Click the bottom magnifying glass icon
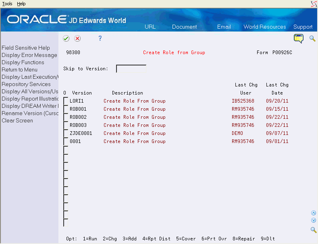The height and width of the screenshot is (244, 318). click(314, 230)
